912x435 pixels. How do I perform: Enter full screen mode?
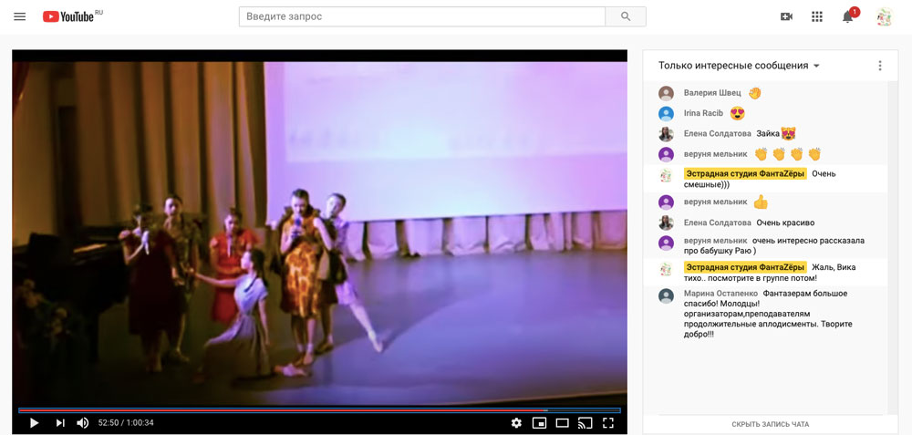click(x=607, y=423)
